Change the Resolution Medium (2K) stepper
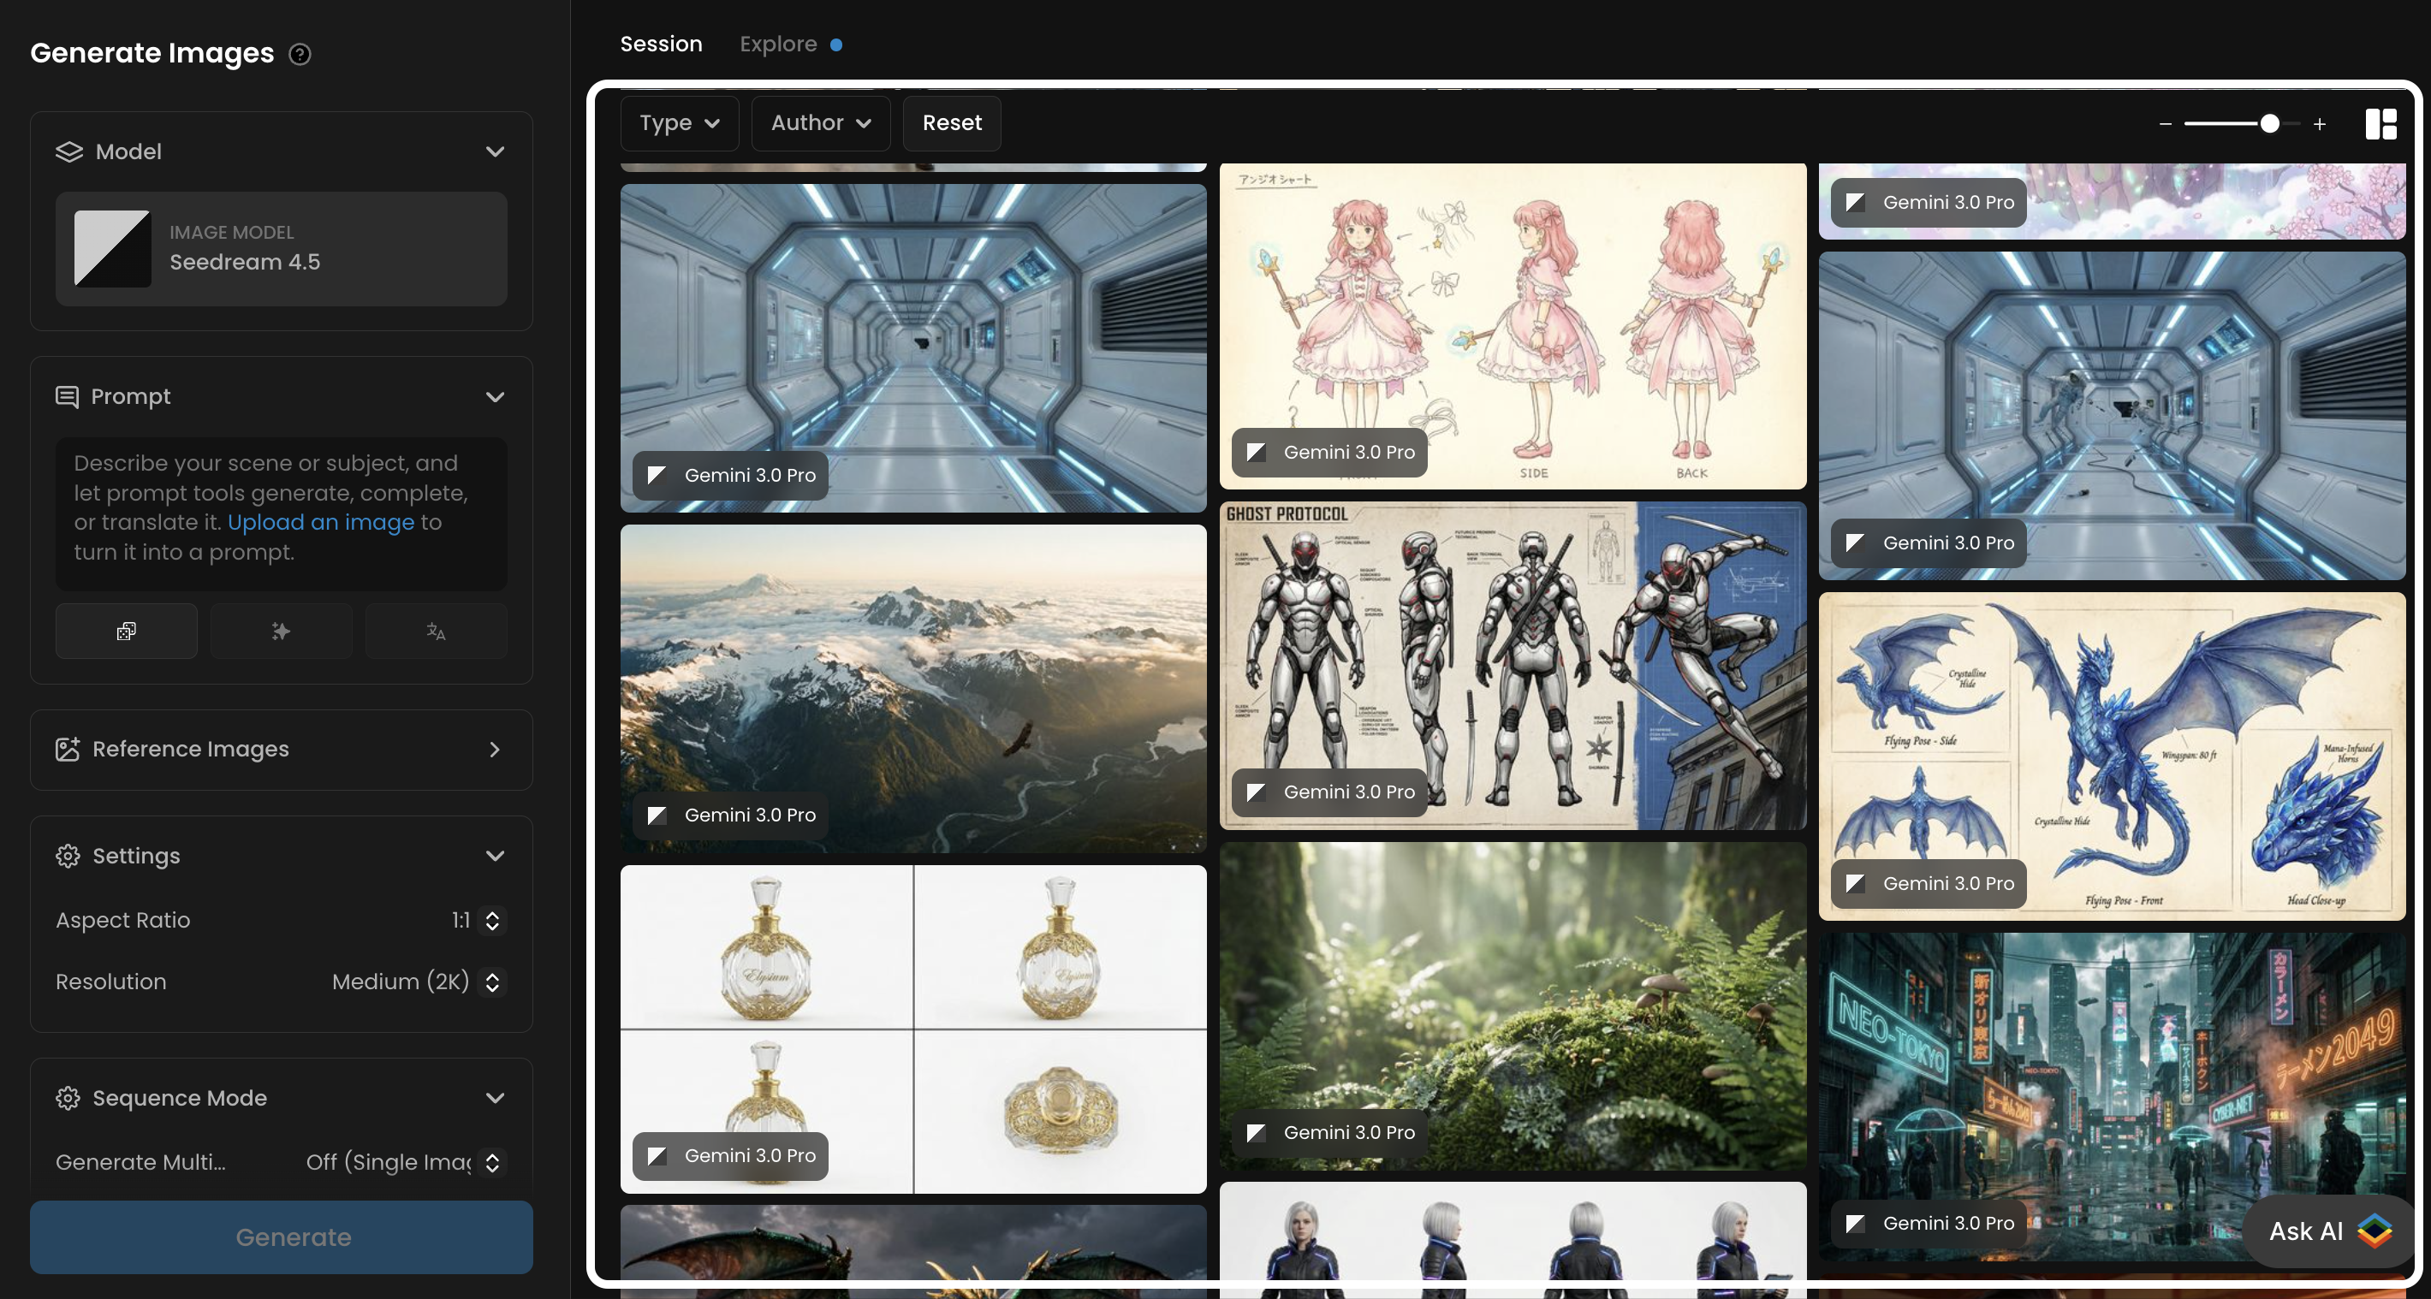Image resolution: width=2431 pixels, height=1299 pixels. (x=491, y=981)
